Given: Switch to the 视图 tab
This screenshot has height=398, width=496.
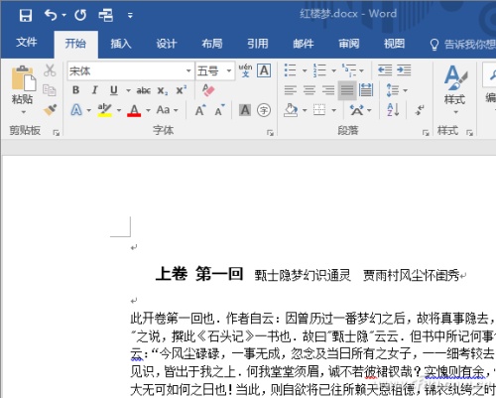Looking at the screenshot, I should 394,43.
